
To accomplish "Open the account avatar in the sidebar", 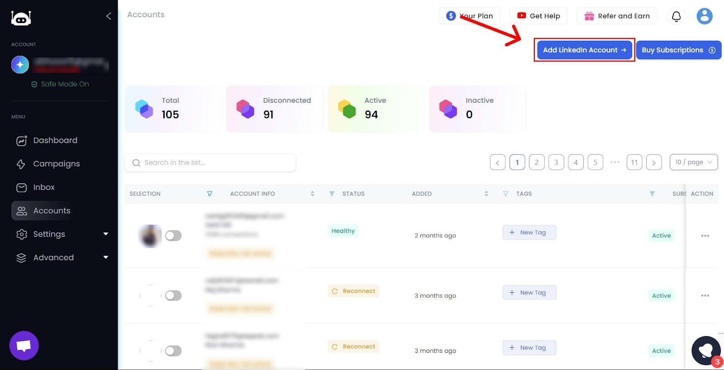I will tap(20, 65).
